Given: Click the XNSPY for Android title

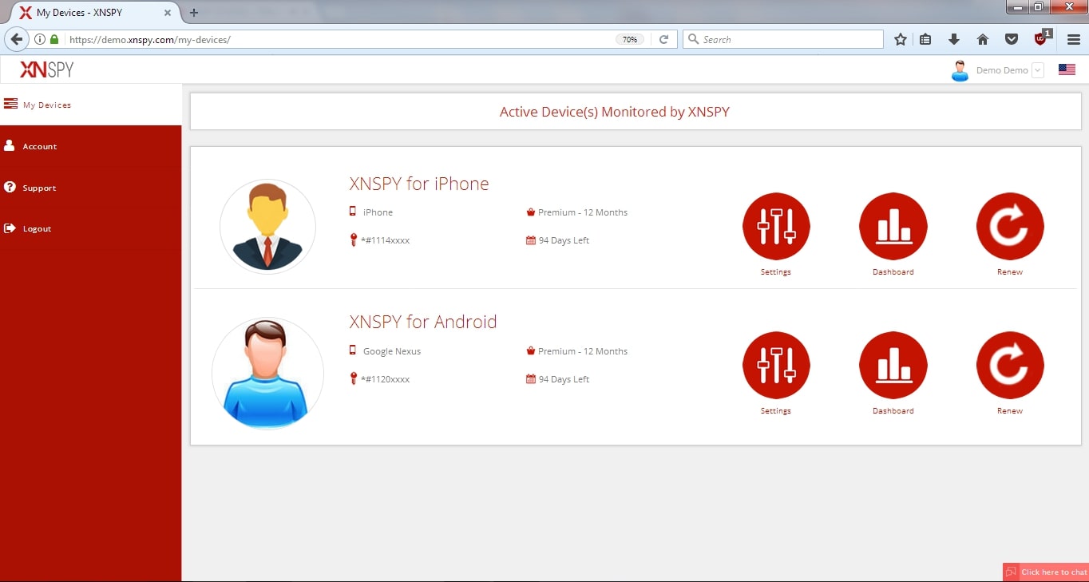Looking at the screenshot, I should 423,322.
